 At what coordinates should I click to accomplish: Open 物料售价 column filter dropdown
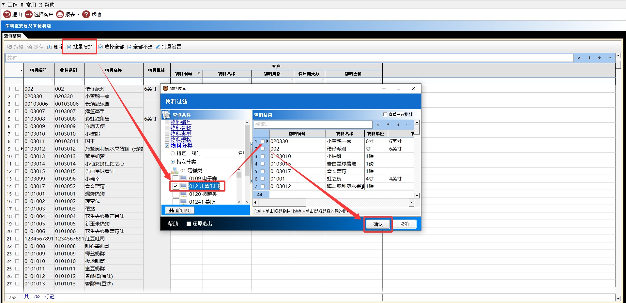[380, 80]
